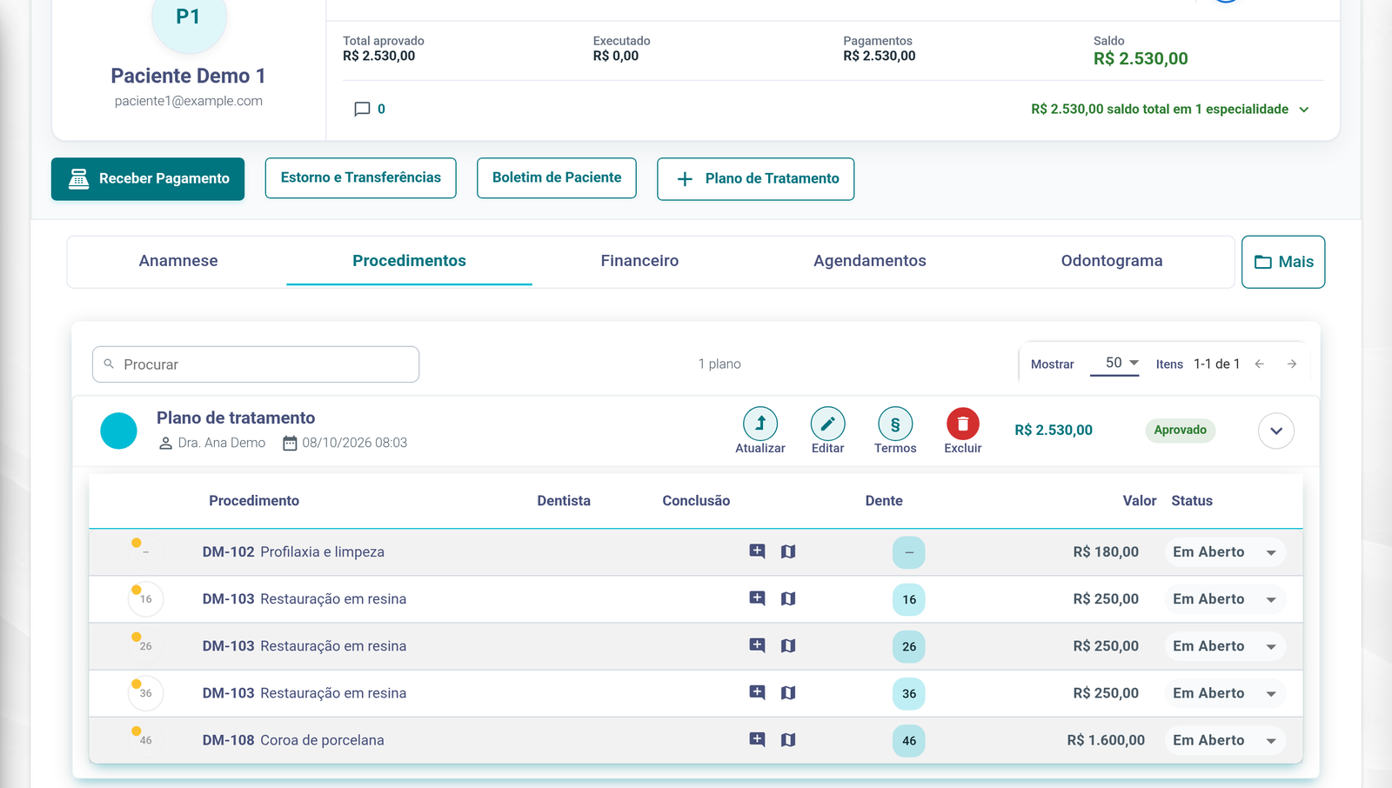Expand the saldo total em 1 especialidade details
The height and width of the screenshot is (788, 1392).
pyautogui.click(x=1304, y=110)
